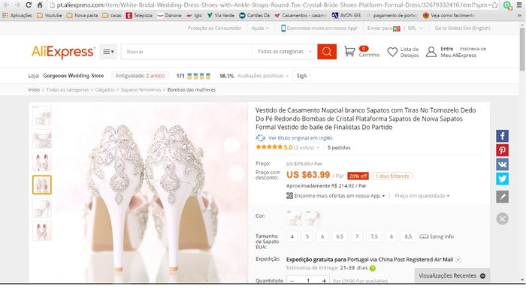Screen dimensions: 526x295
Task: Close the share sidebar with X
Action: 502,219
